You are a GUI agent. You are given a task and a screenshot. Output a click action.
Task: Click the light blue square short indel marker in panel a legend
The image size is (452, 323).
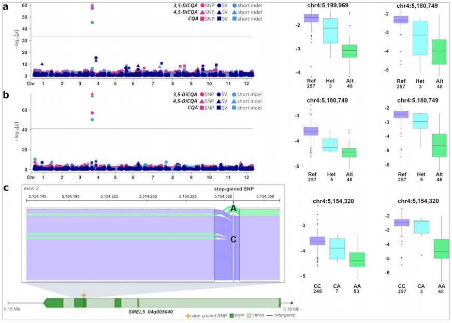point(234,19)
